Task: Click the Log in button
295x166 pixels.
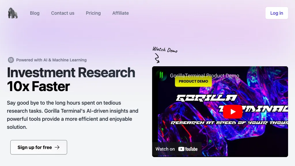Action: 277,13
